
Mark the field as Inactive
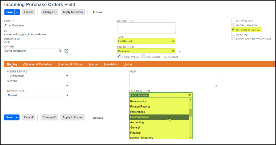click(233, 34)
